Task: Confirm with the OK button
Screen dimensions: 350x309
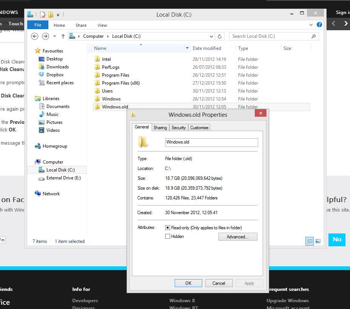Action: (x=188, y=283)
